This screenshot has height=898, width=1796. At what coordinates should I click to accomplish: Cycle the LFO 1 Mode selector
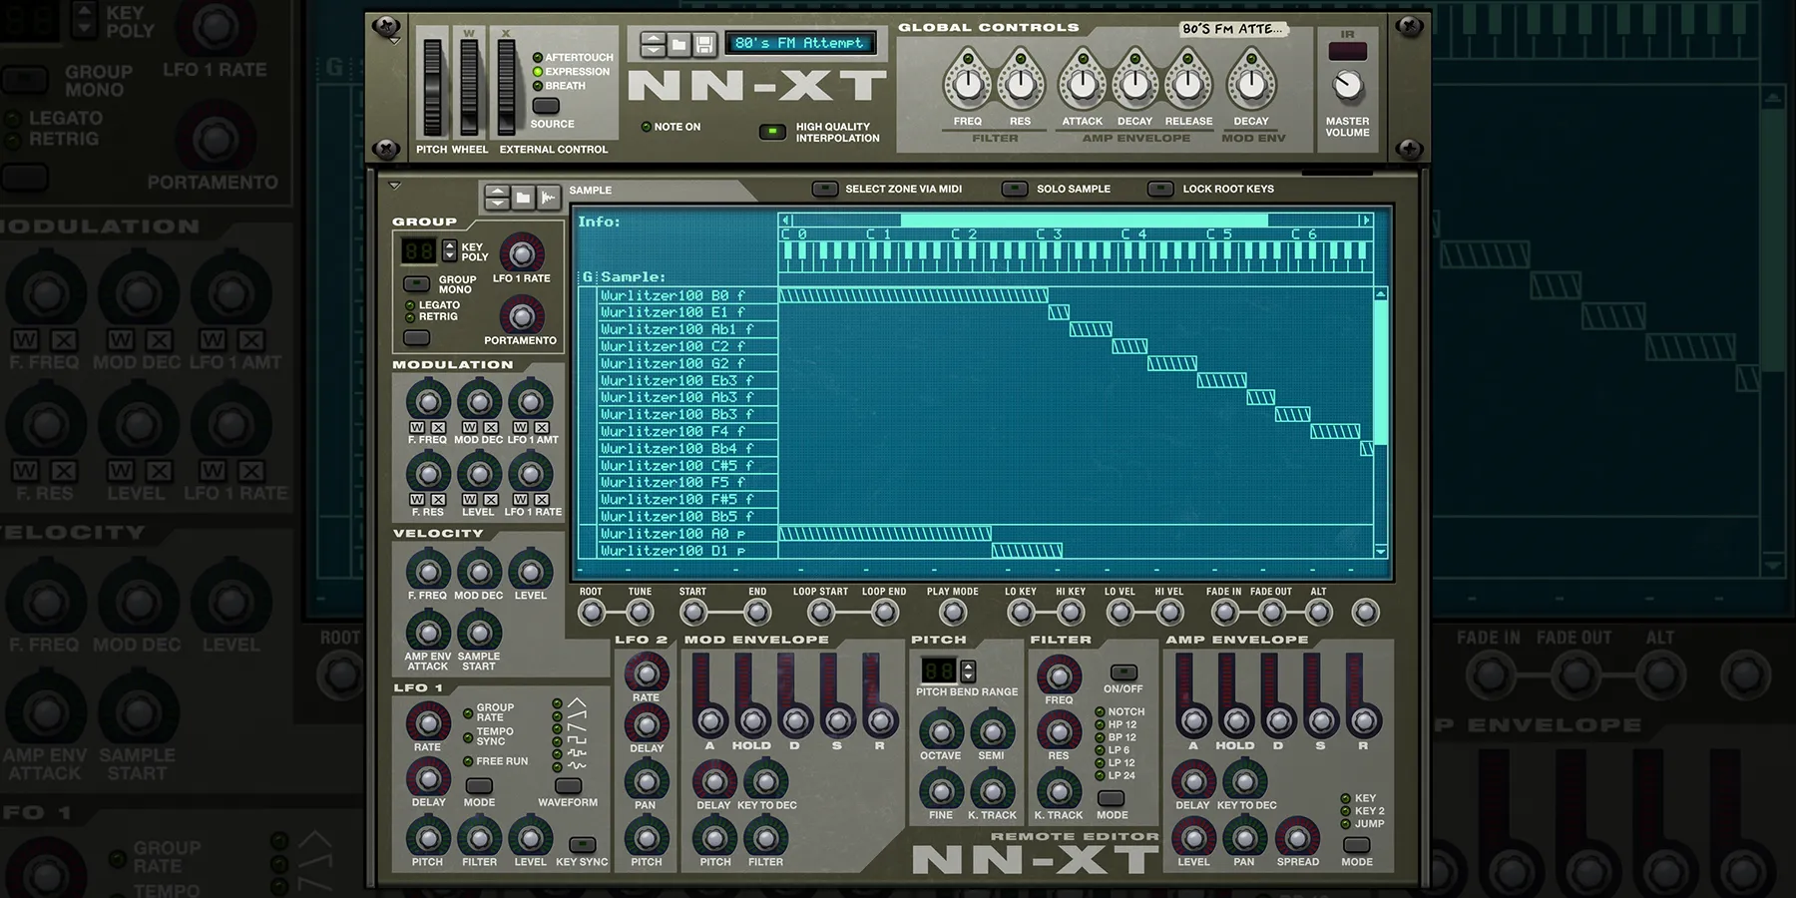[x=479, y=785]
